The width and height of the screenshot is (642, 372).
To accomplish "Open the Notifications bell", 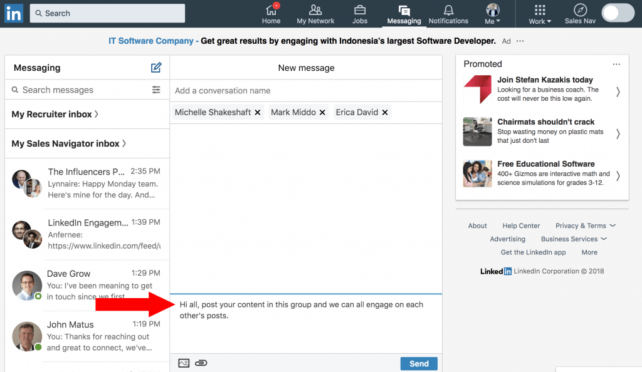I will [x=448, y=9].
